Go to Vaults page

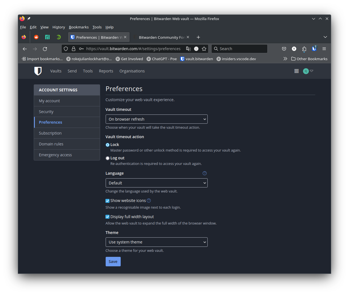tap(56, 71)
